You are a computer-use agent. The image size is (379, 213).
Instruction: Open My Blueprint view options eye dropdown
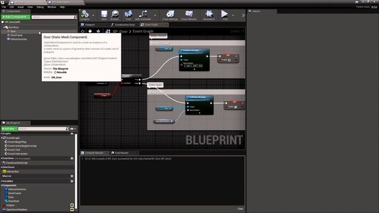(72, 129)
